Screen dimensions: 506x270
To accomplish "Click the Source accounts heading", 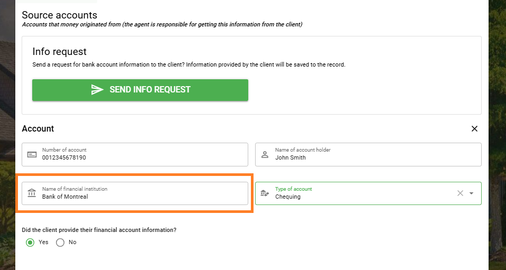I will [59, 15].
